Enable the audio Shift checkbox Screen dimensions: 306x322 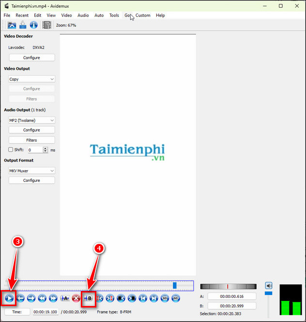pos(11,149)
